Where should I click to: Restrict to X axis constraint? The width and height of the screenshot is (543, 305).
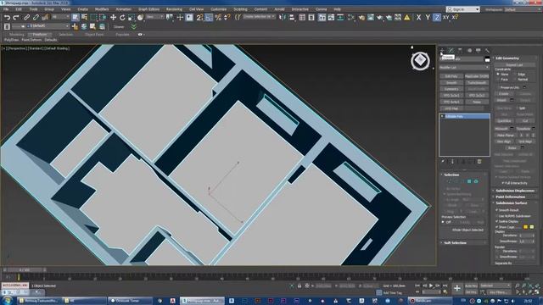pyautogui.click(x=418, y=17)
